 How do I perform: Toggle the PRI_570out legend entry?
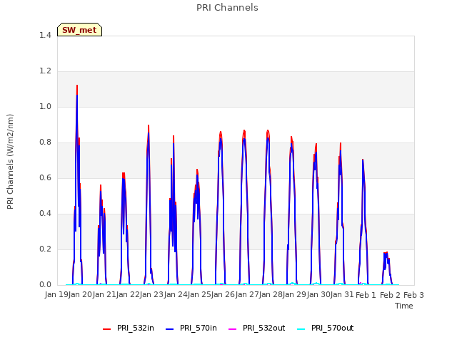pos(326,328)
